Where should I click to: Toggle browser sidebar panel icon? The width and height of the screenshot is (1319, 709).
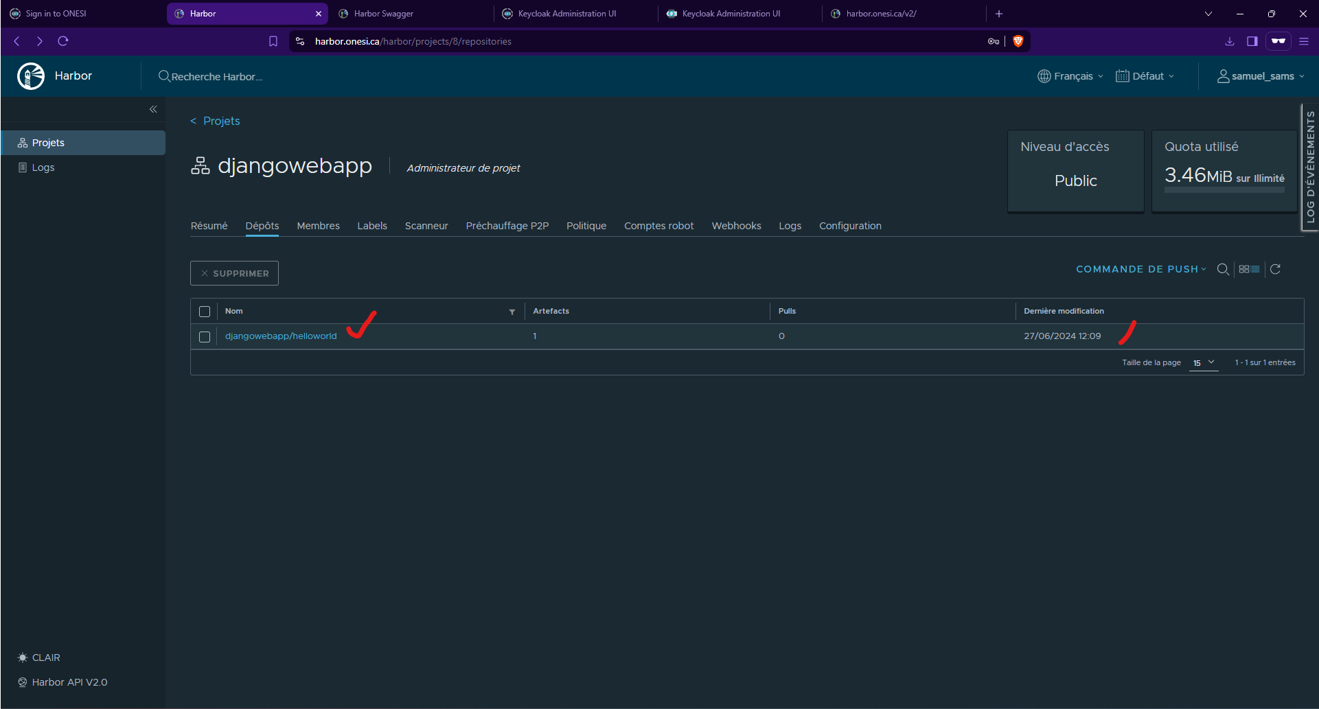click(1252, 41)
